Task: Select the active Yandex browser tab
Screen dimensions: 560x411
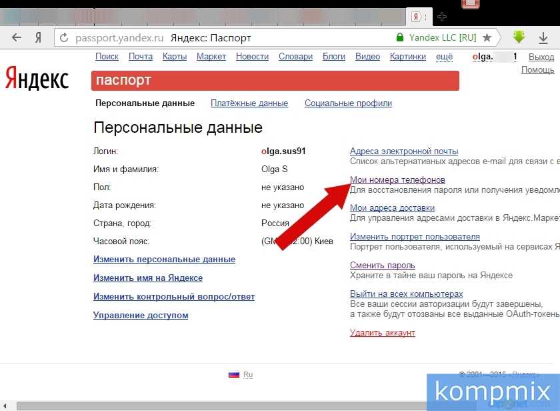Action: 419,17
